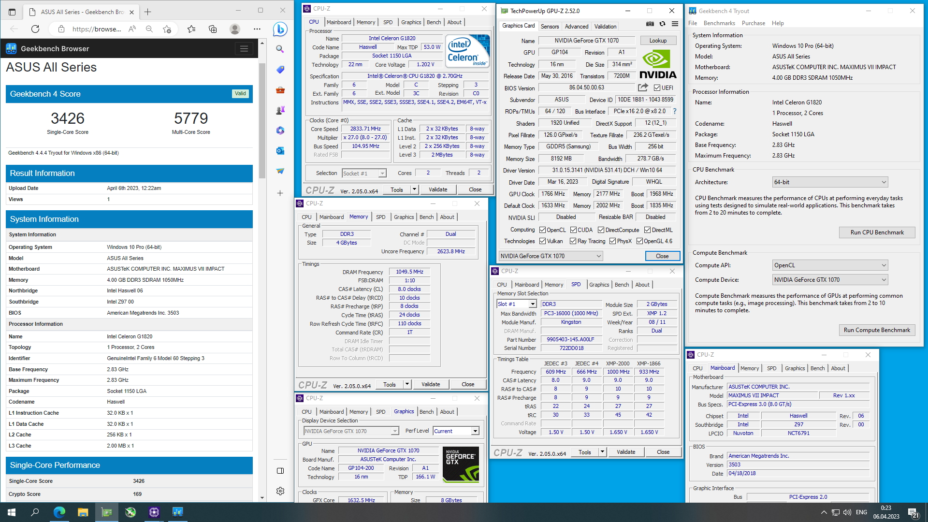The width and height of the screenshot is (928, 522).
Task: Open Bing sidebar chat icon
Action: pos(280,29)
